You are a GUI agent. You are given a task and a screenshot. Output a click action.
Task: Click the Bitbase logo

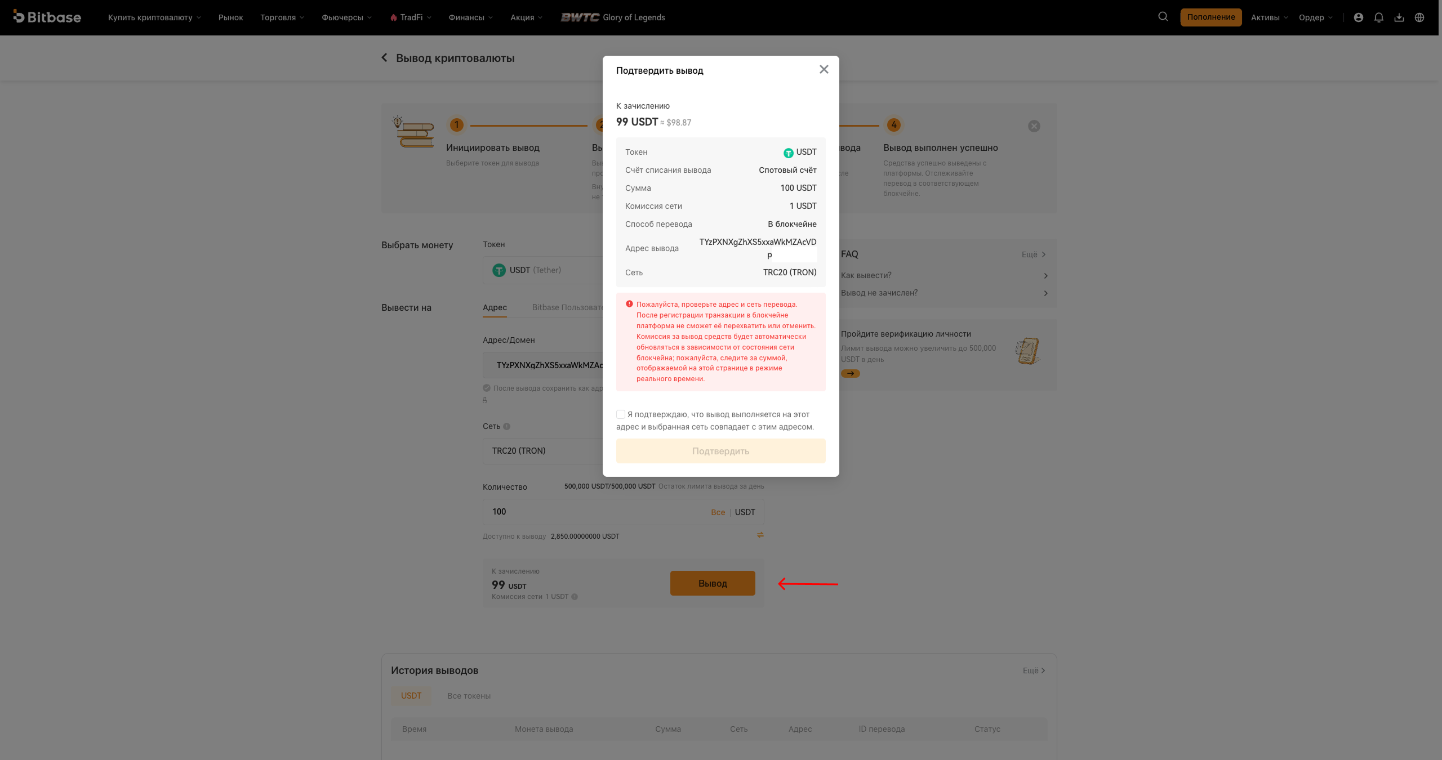[47, 17]
